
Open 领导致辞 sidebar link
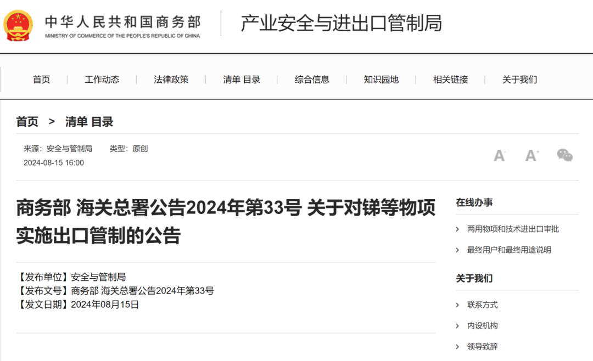[x=482, y=347]
